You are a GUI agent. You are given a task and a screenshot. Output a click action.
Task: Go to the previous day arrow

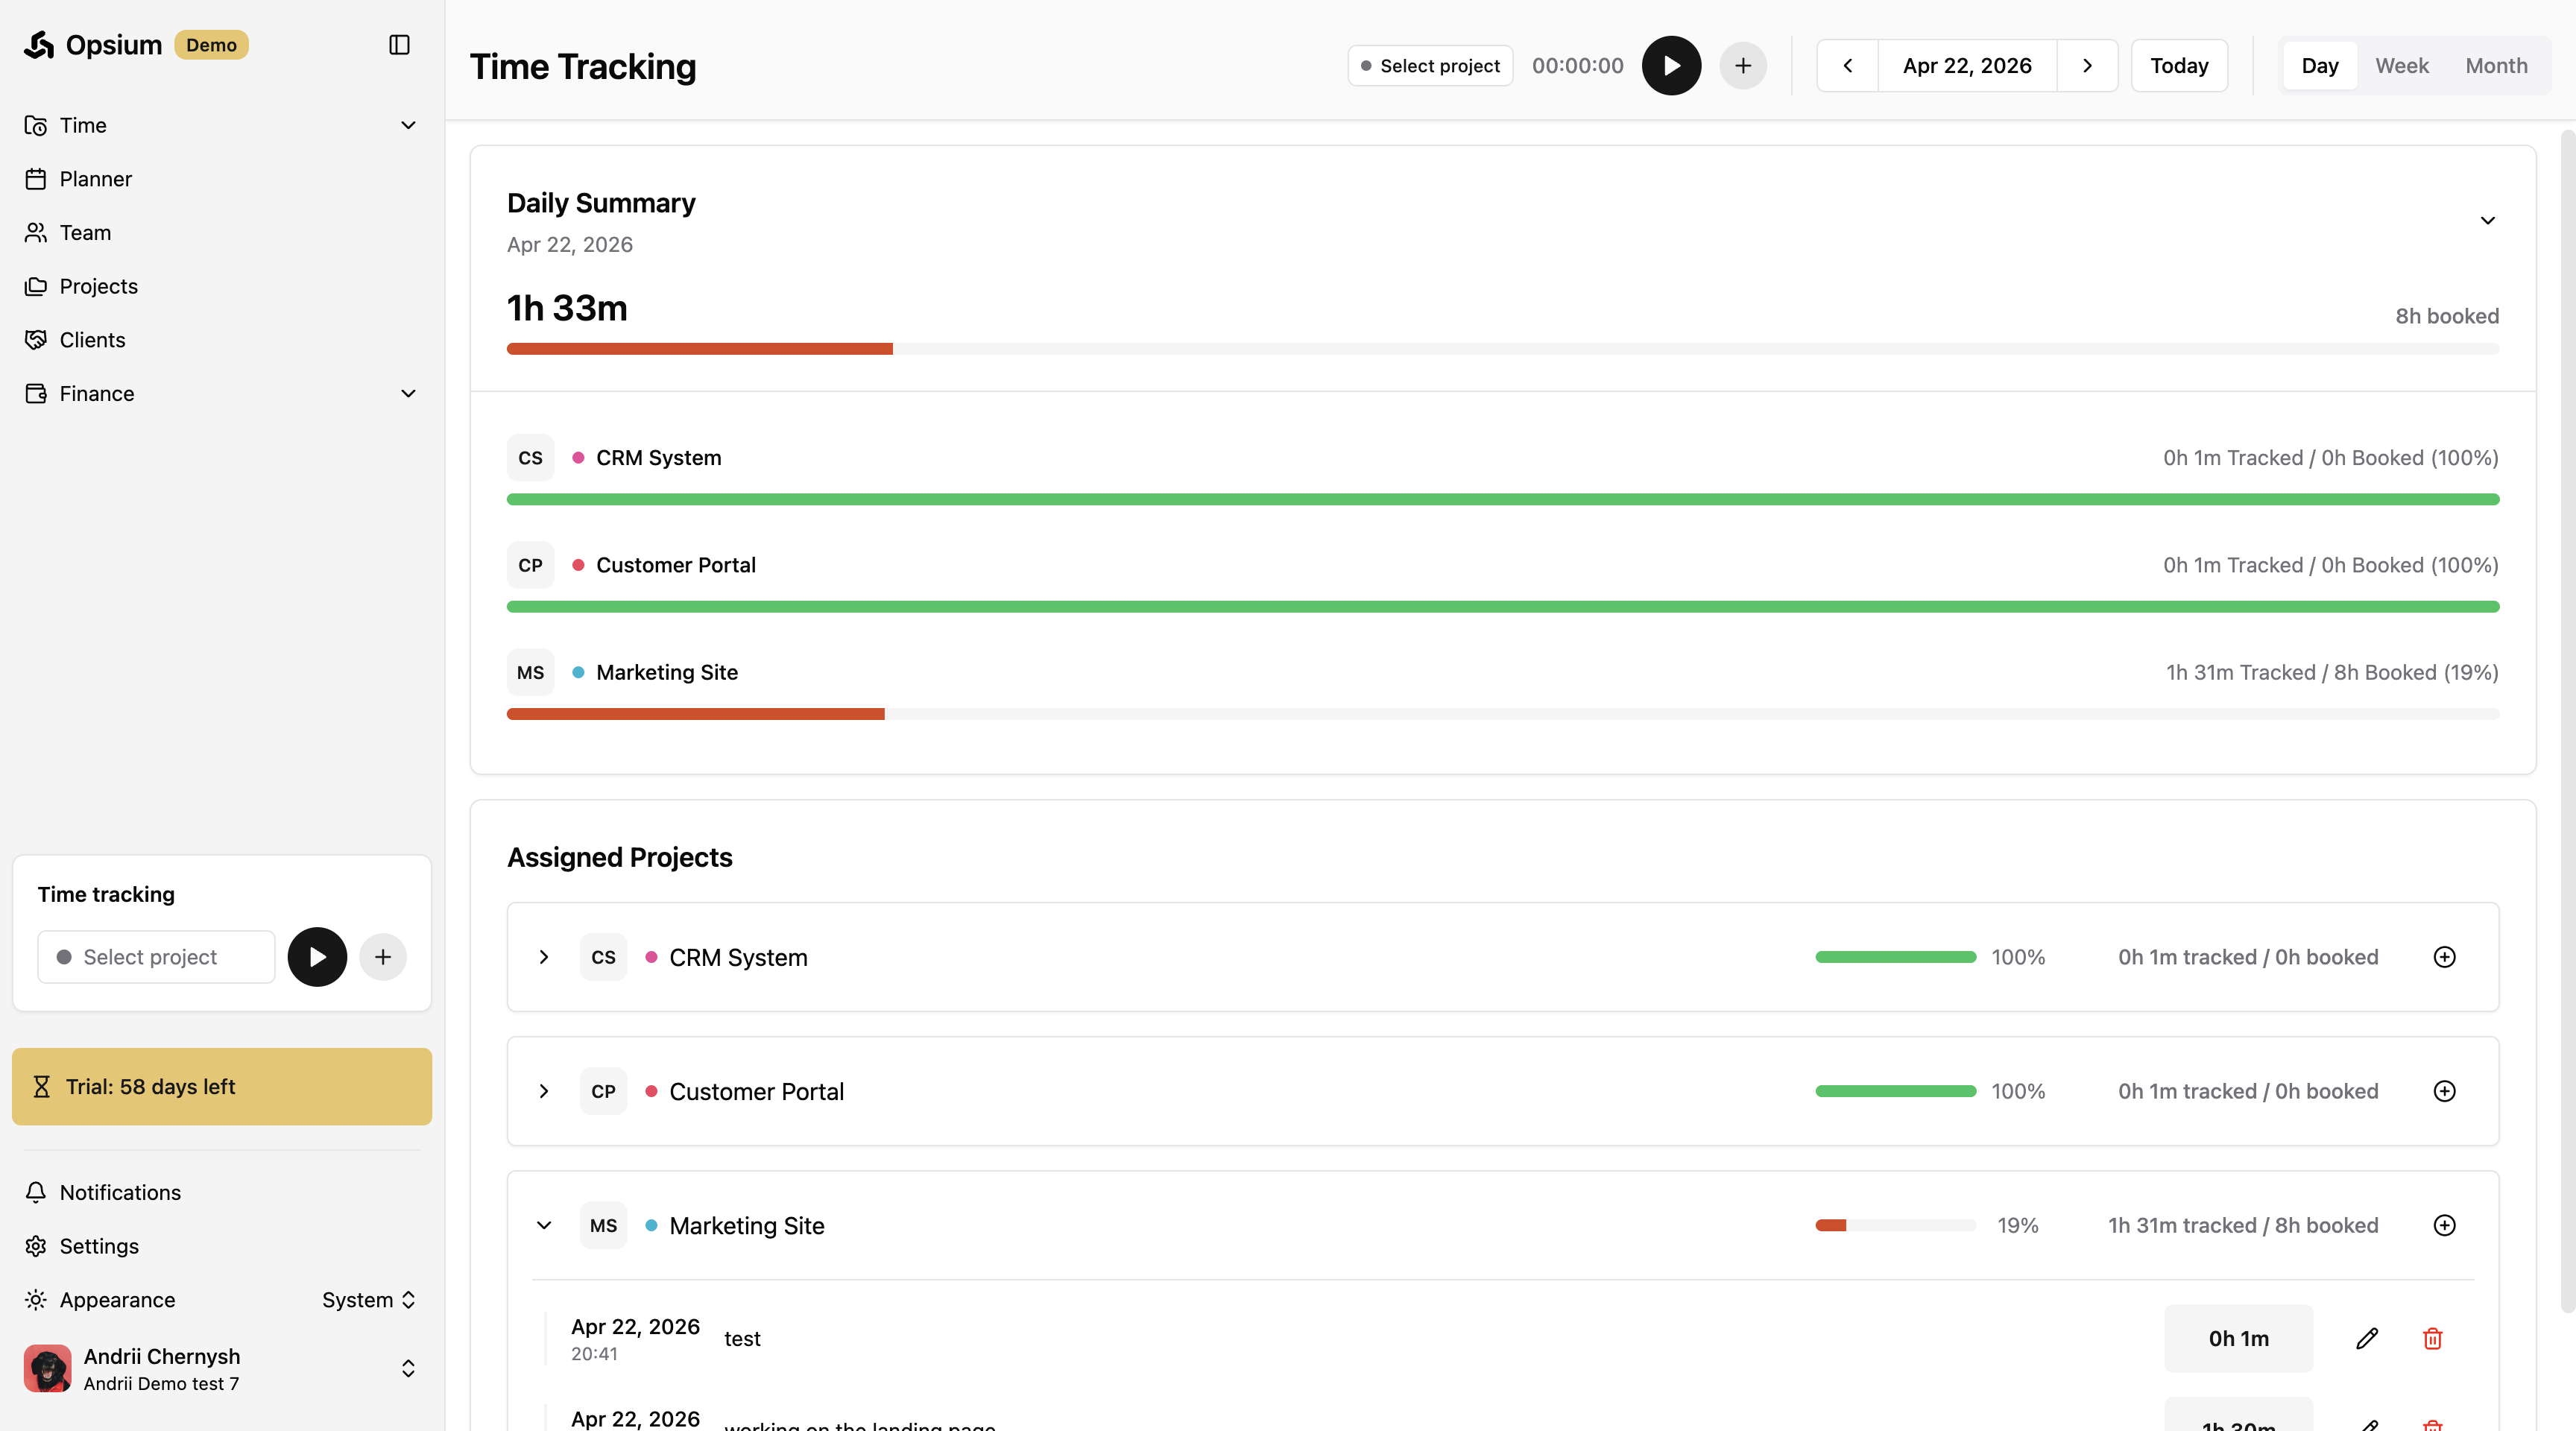coord(1847,66)
